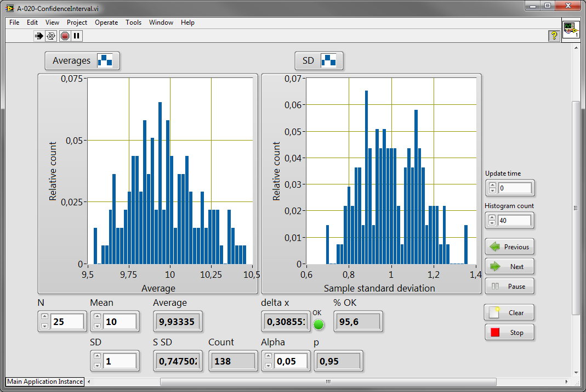This screenshot has width=586, height=392.
Task: Increment the SD value stepper
Action: tap(97, 356)
